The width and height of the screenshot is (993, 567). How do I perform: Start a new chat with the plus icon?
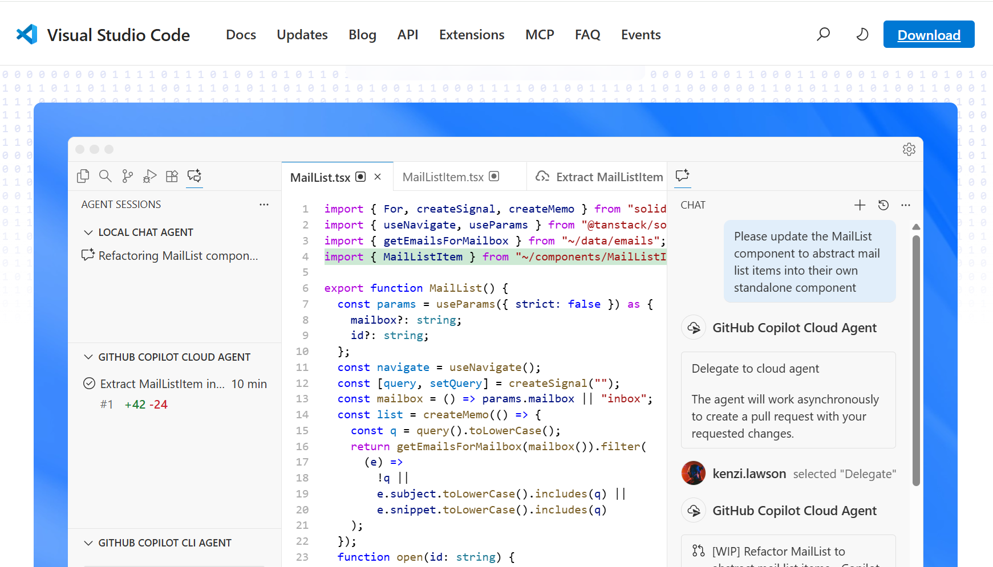click(x=860, y=205)
